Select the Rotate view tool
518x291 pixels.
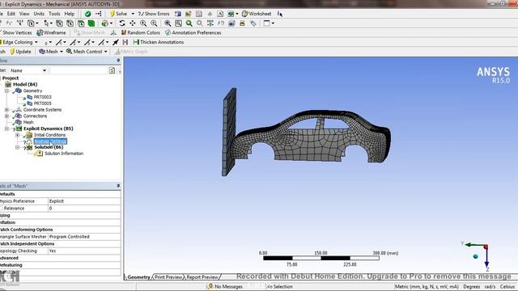pos(122,23)
